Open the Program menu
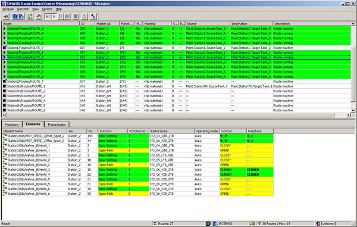Image resolution: width=357 pixels, height=227 pixels. pos(8,9)
